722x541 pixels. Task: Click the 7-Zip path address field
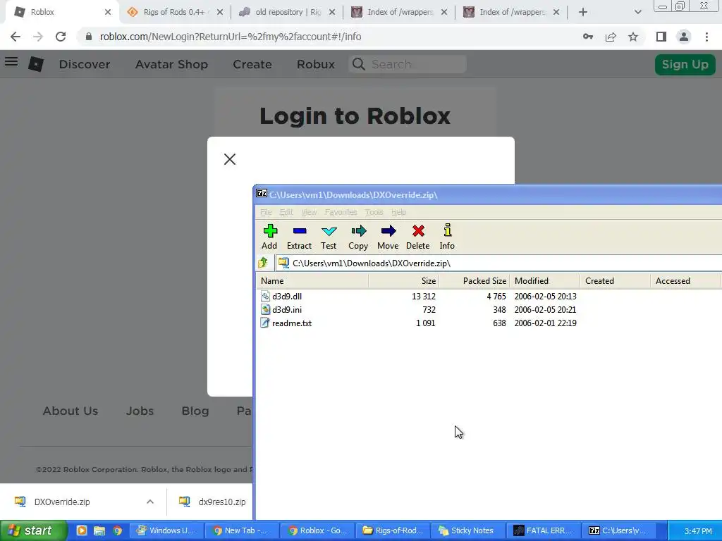(499, 263)
